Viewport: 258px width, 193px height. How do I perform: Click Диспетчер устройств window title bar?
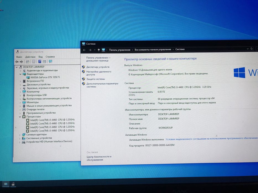(x=47, y=52)
